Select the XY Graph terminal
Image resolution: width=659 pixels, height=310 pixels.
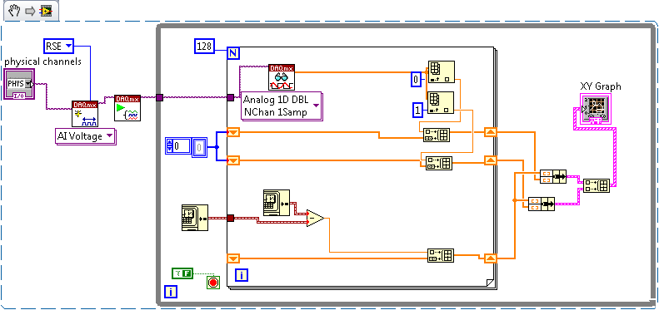595,109
